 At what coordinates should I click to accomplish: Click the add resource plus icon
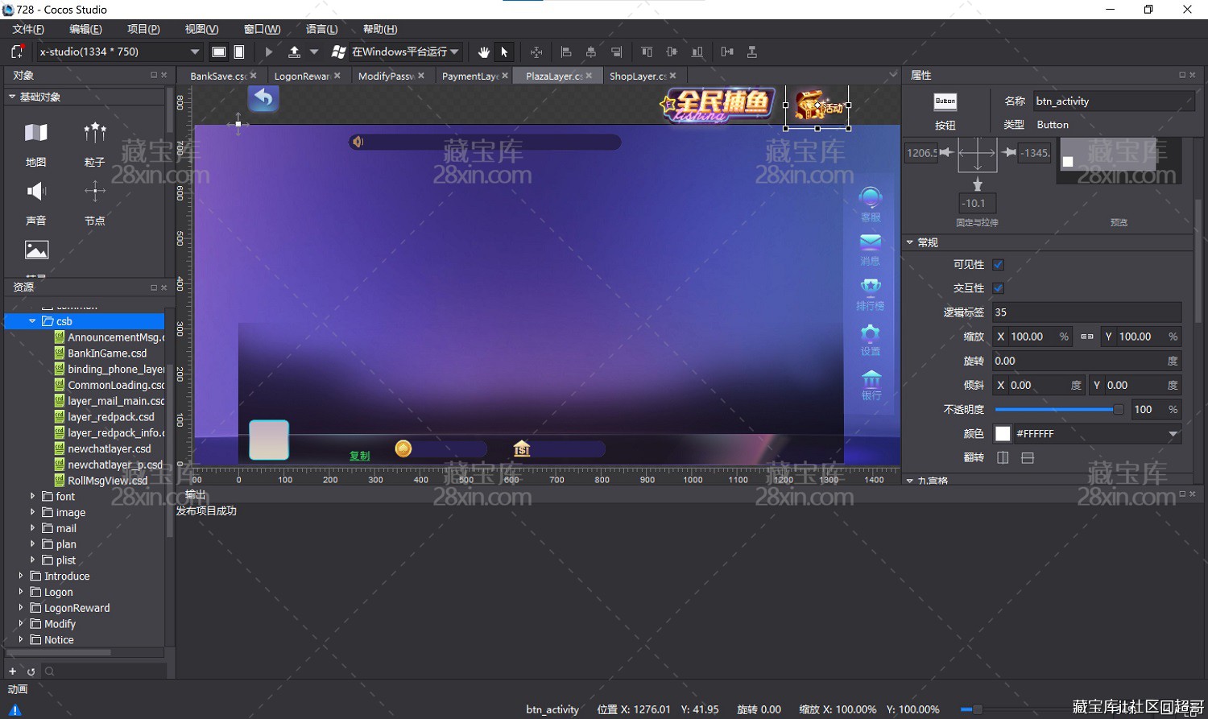(x=12, y=671)
